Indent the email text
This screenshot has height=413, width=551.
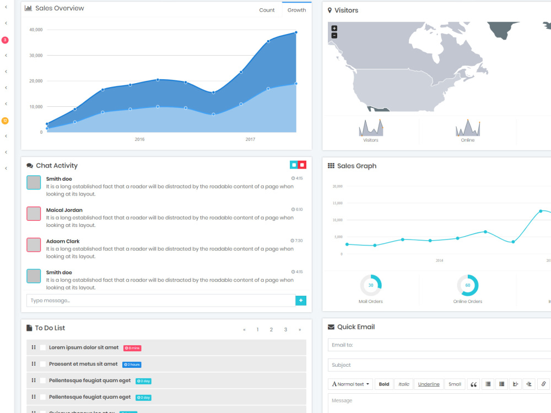(529, 384)
